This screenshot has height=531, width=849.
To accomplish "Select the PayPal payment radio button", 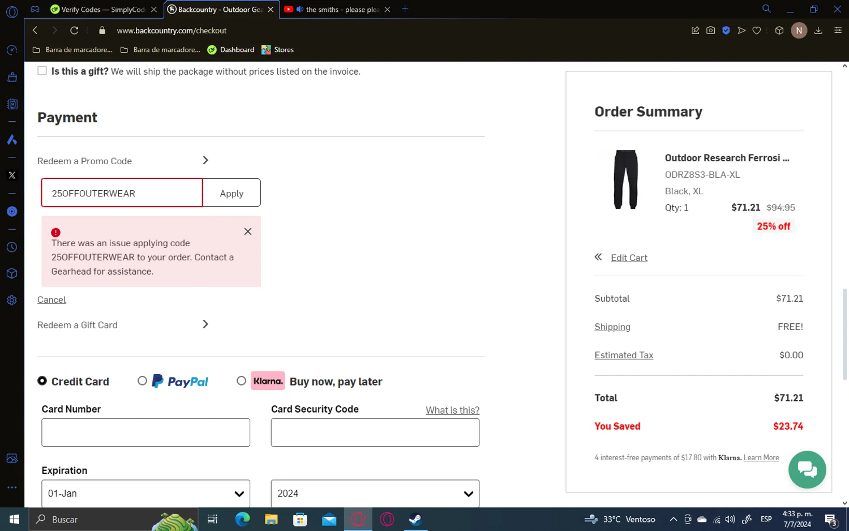I will (x=143, y=381).
